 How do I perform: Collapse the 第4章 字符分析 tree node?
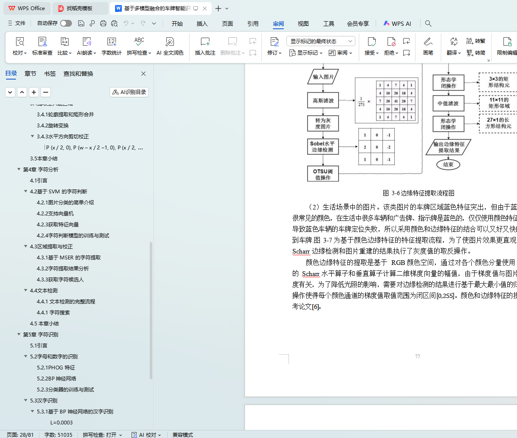click(x=19, y=169)
